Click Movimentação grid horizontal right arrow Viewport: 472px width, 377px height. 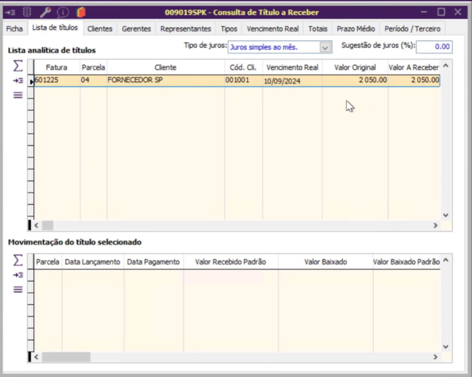pyautogui.click(x=436, y=357)
